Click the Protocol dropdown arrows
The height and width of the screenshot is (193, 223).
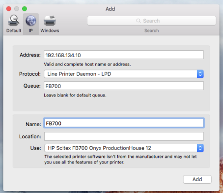(x=200, y=74)
